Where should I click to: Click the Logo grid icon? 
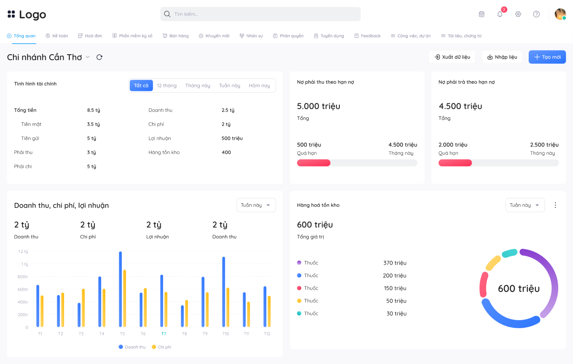[x=11, y=14]
